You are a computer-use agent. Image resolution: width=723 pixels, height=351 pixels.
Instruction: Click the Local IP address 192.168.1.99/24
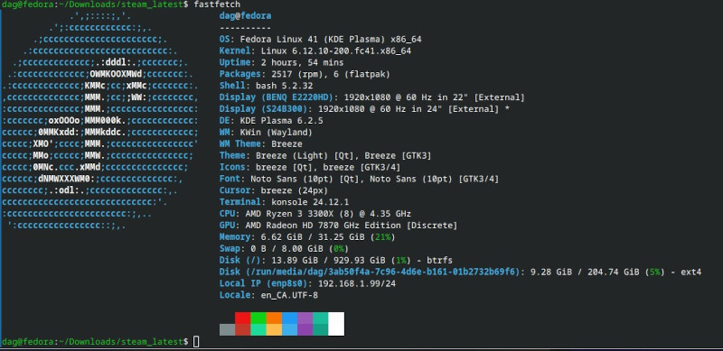pyautogui.click(x=357, y=283)
